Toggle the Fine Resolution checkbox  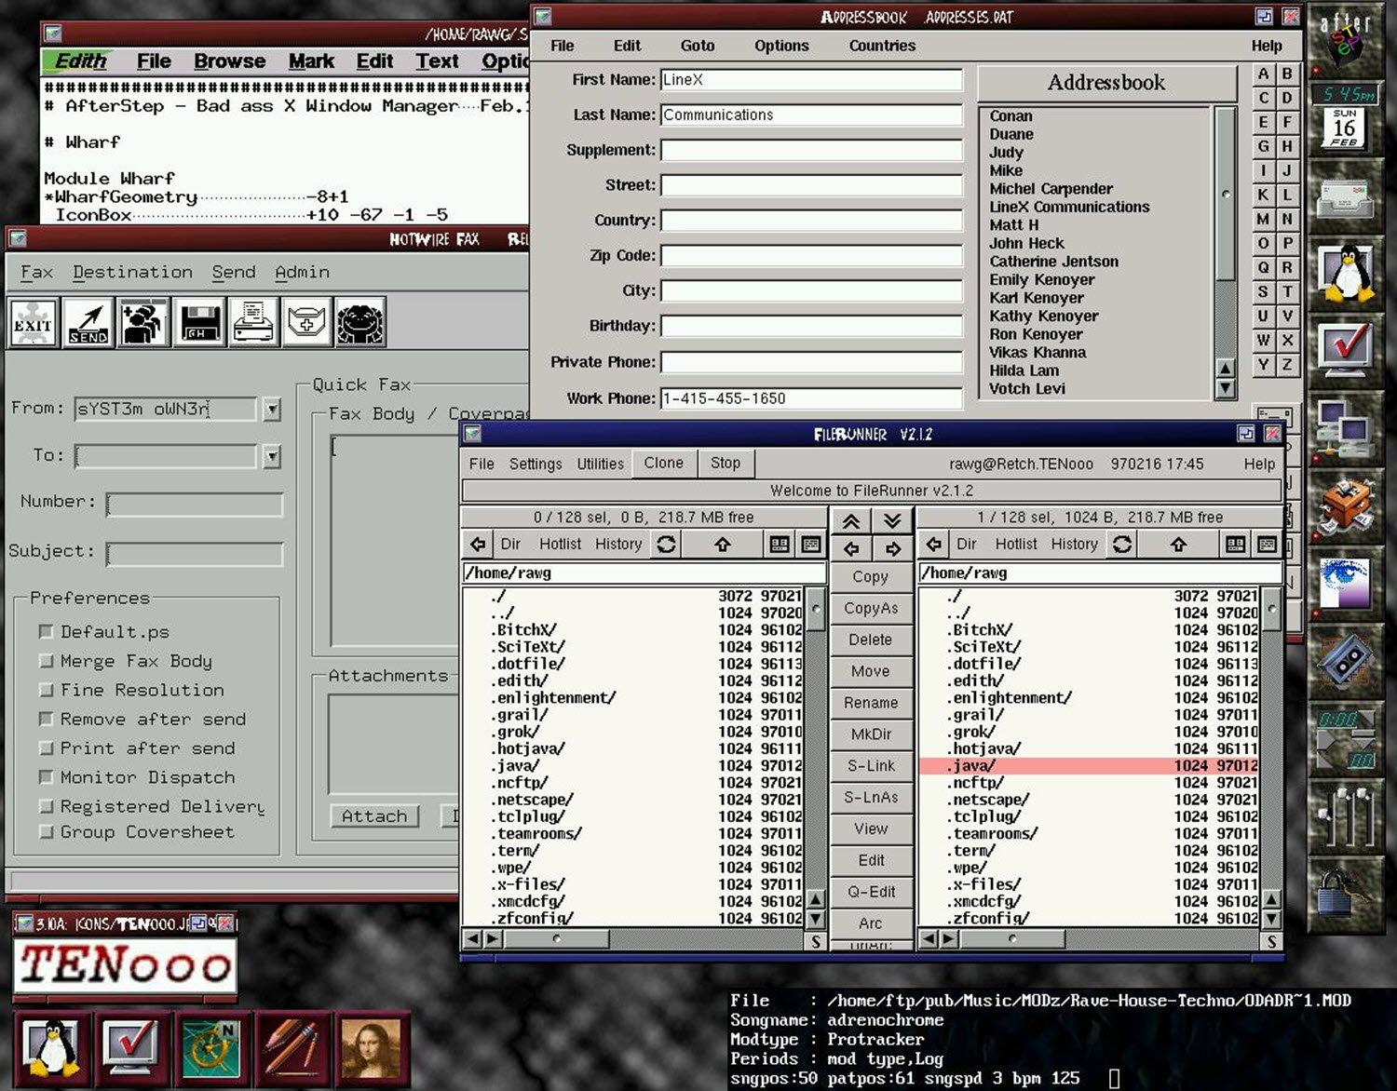pyautogui.click(x=46, y=690)
